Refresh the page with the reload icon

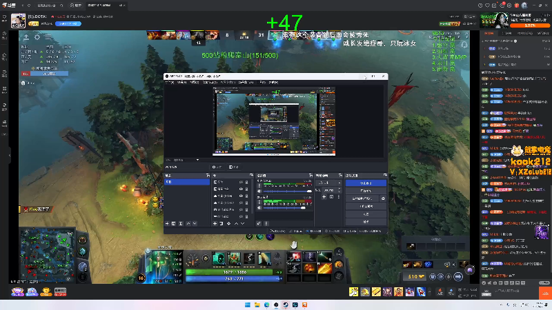point(29,6)
